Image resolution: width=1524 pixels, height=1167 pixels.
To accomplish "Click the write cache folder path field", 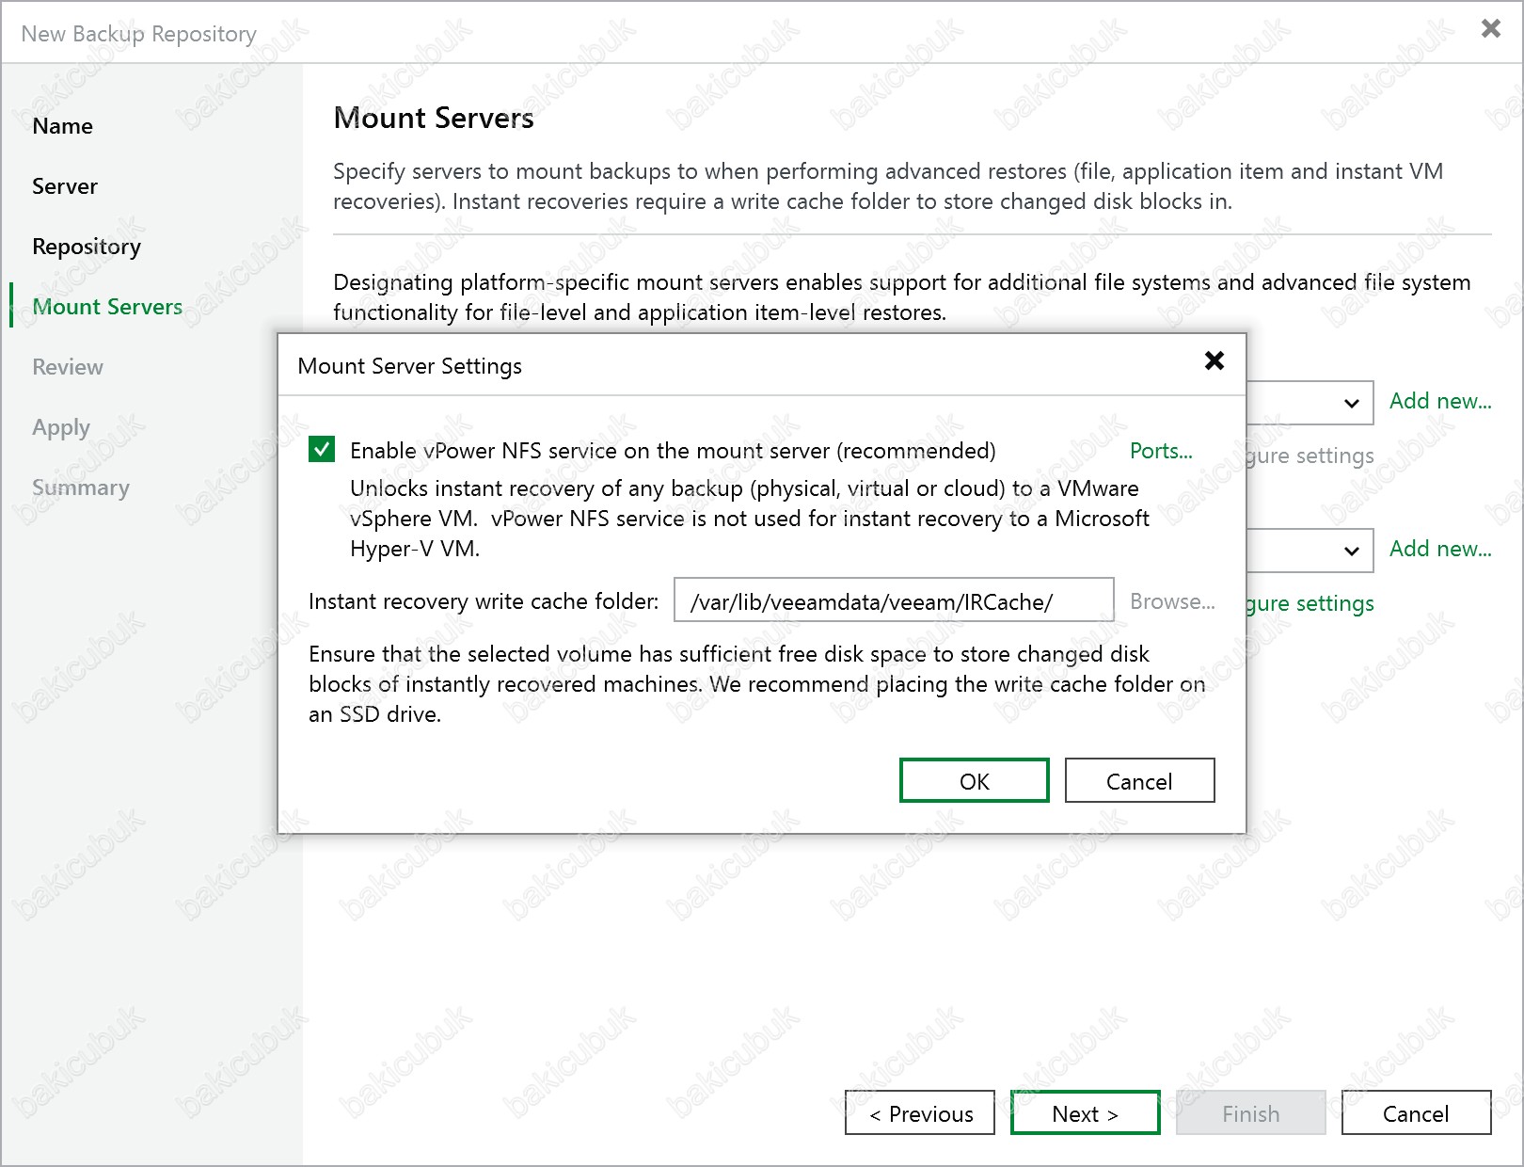I will (893, 601).
